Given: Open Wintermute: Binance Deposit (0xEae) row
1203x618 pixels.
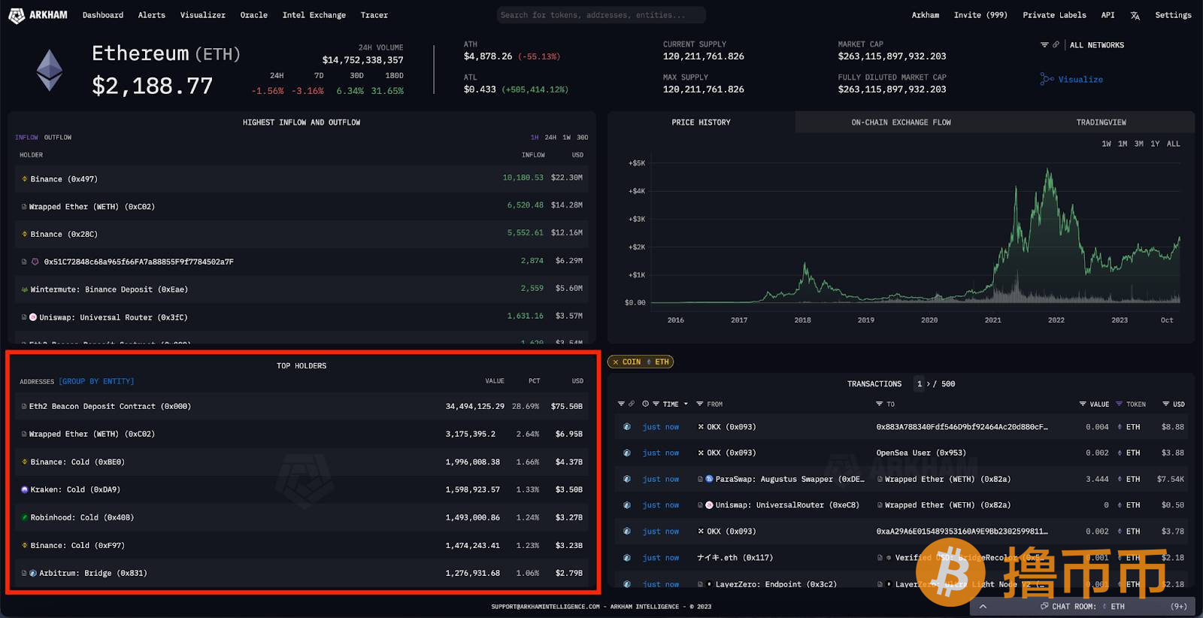Looking at the screenshot, I should click(302, 289).
